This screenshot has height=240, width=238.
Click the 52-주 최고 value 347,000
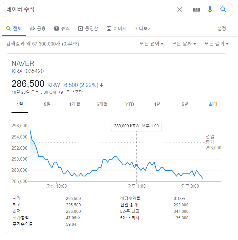click(181, 211)
